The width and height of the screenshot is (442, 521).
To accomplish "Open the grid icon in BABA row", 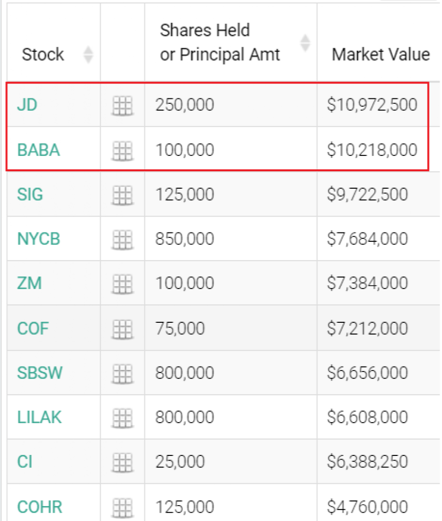I will coord(123,151).
